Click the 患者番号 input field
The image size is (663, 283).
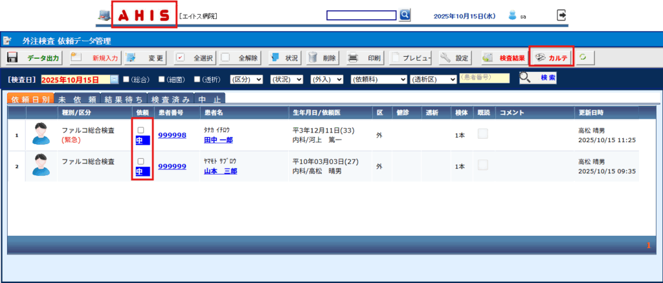(484, 78)
